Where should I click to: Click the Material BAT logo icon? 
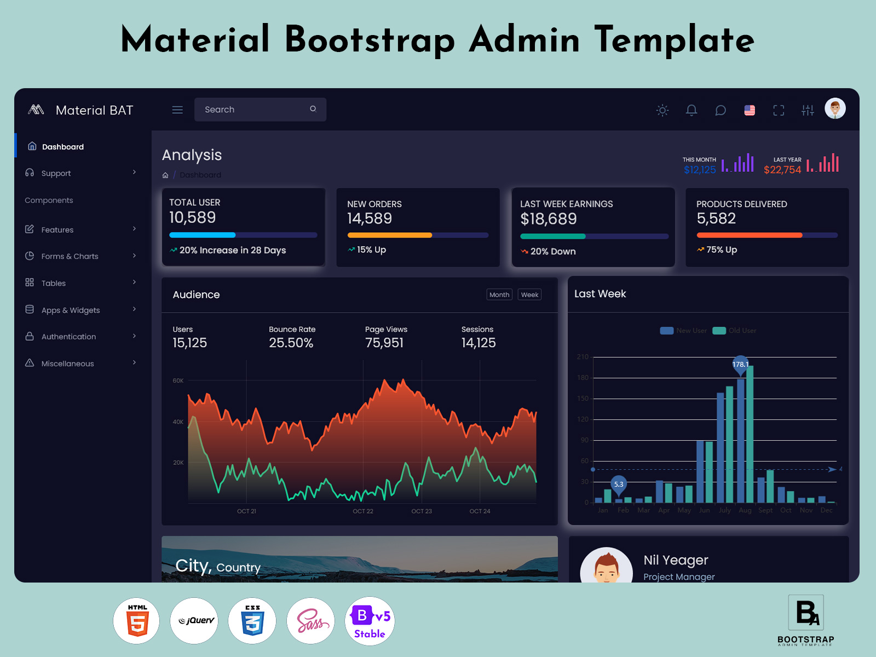(x=36, y=109)
